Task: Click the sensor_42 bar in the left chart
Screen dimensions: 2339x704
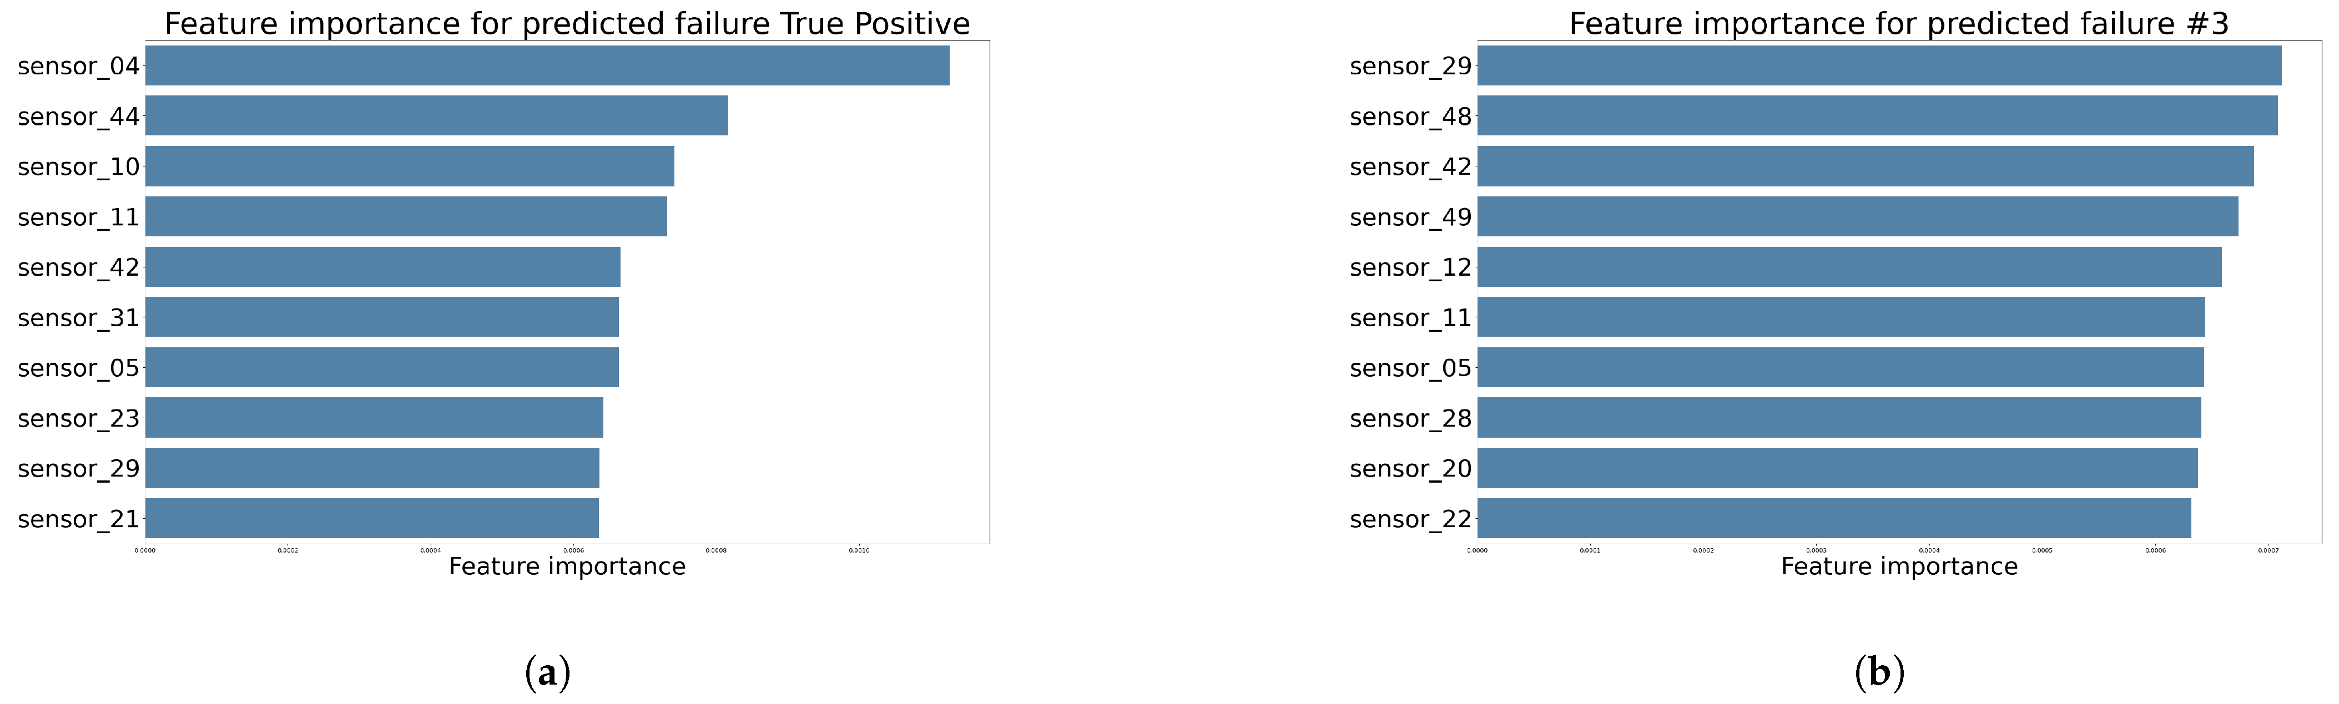Action: 382,267
